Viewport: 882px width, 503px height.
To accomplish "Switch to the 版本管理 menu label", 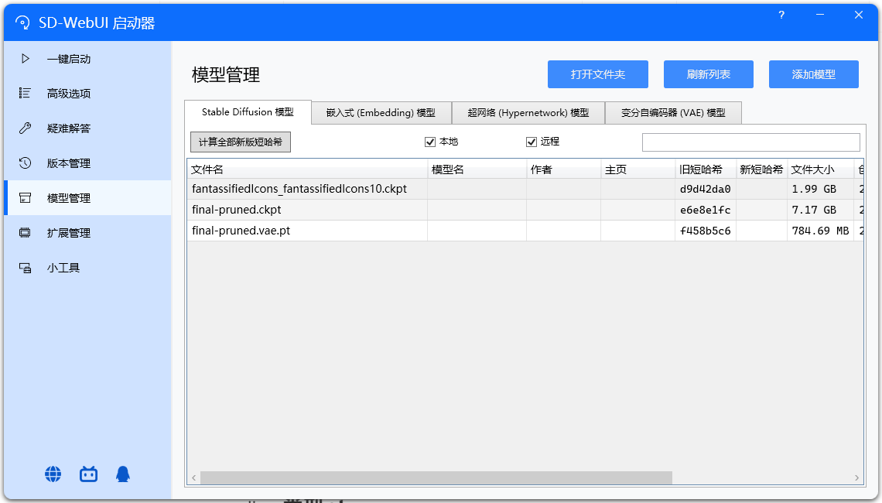I will click(69, 163).
